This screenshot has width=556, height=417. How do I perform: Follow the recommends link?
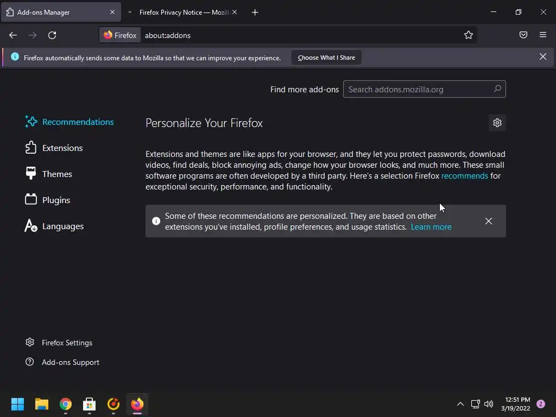coord(465,176)
